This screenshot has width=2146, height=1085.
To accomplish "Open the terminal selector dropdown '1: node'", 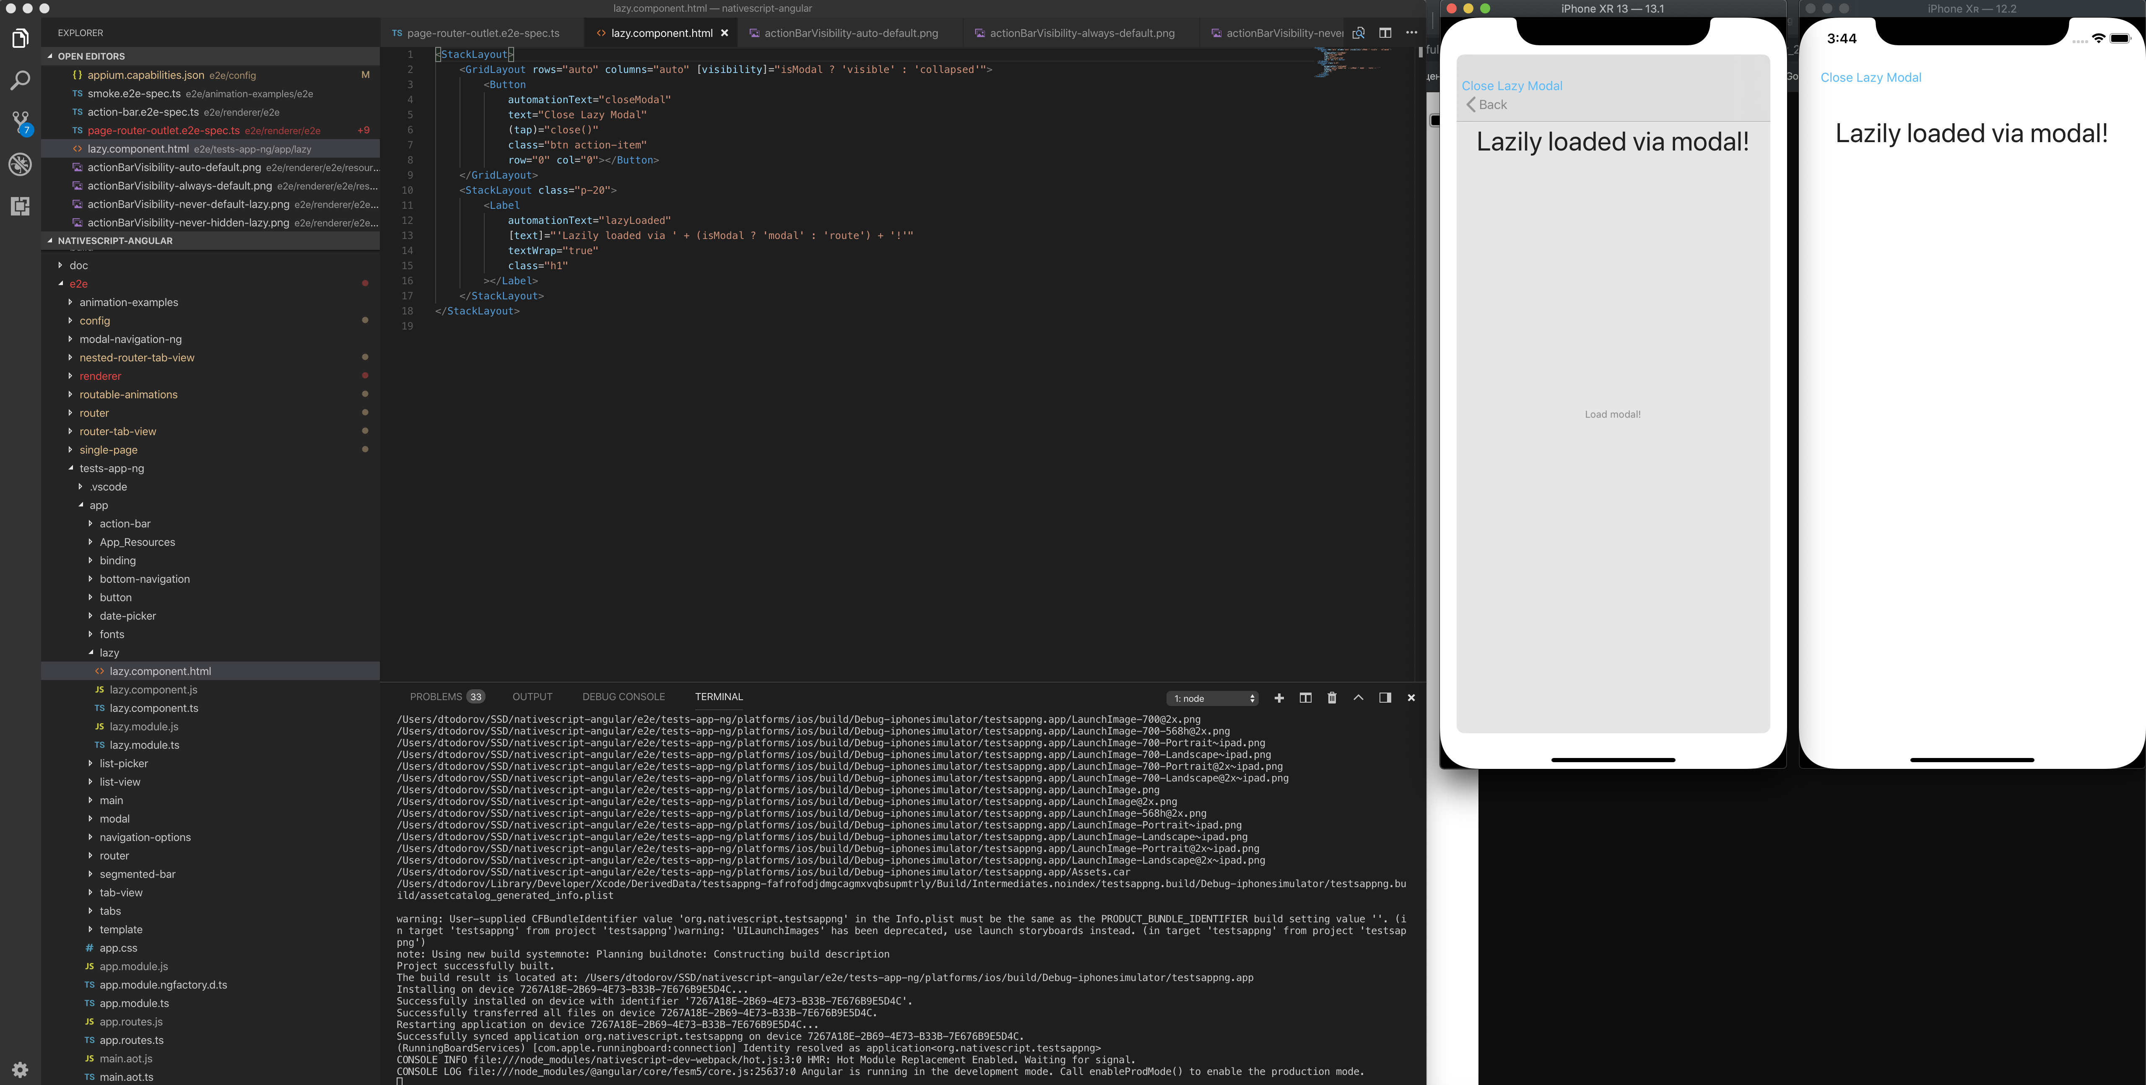I will (1213, 698).
